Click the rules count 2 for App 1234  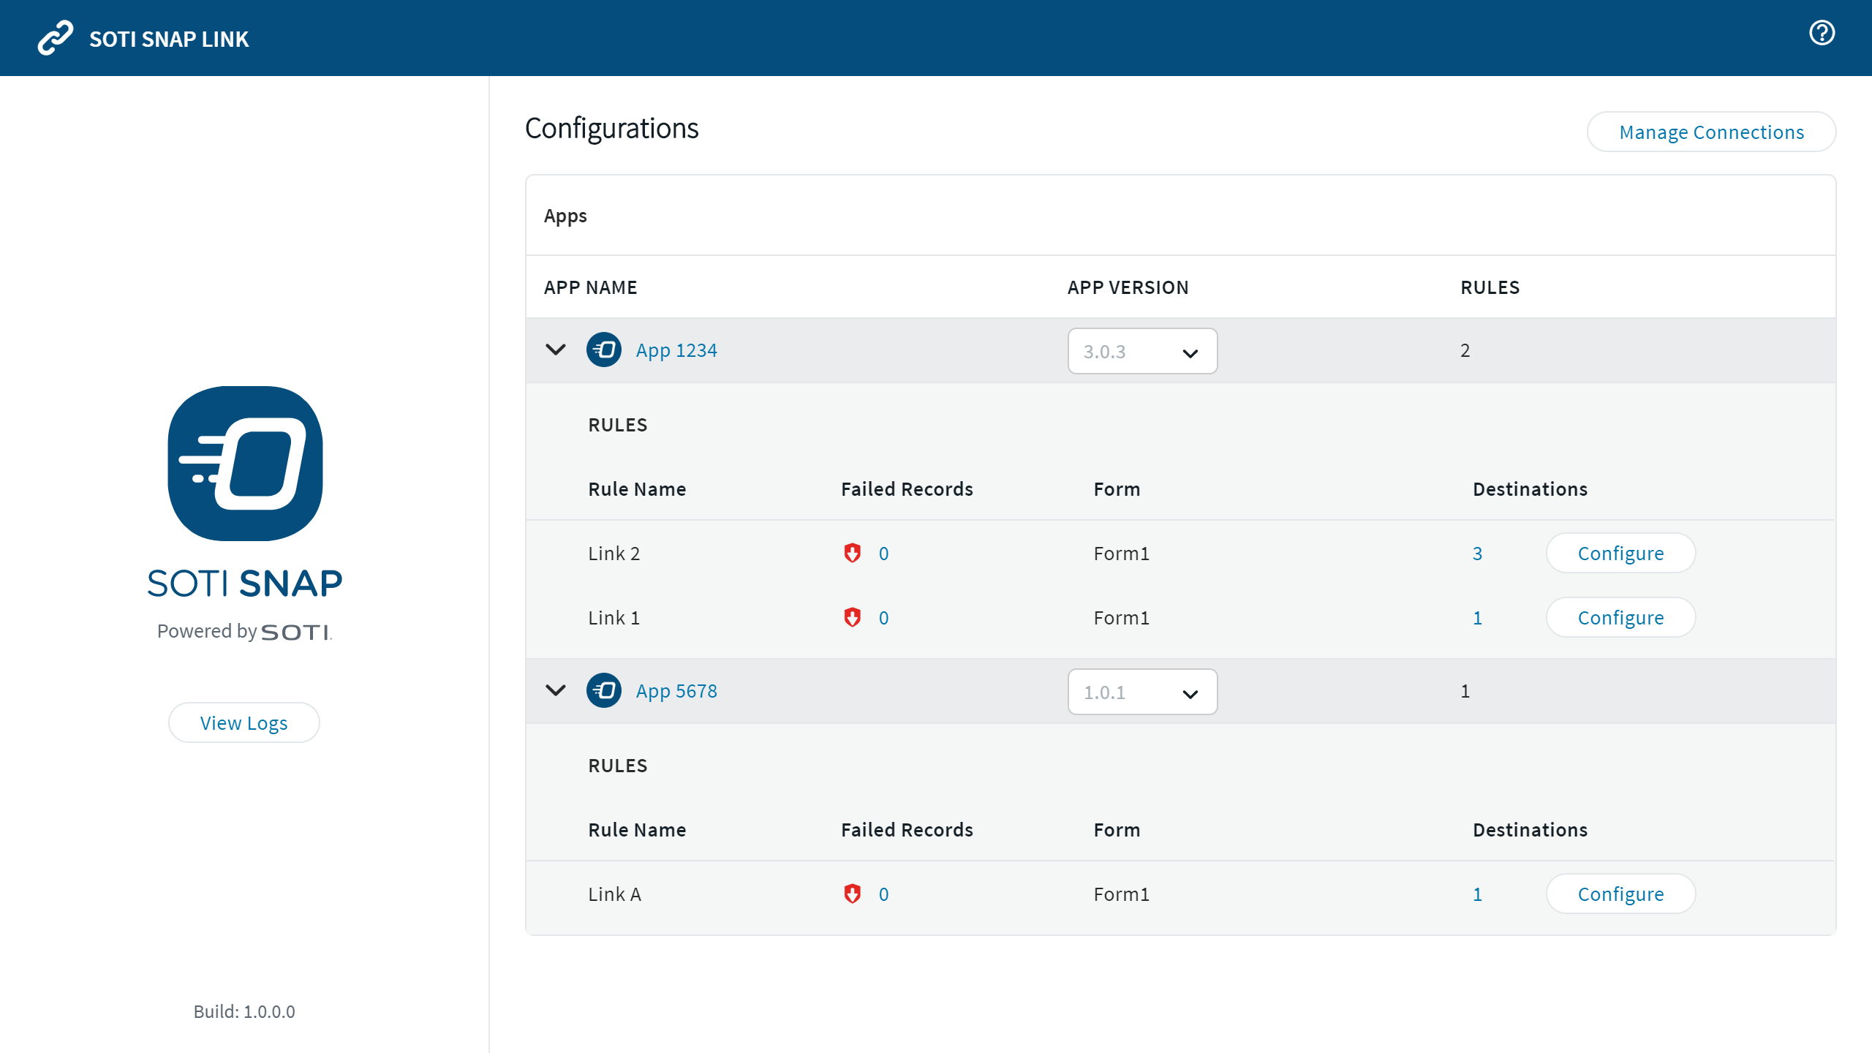(x=1465, y=350)
